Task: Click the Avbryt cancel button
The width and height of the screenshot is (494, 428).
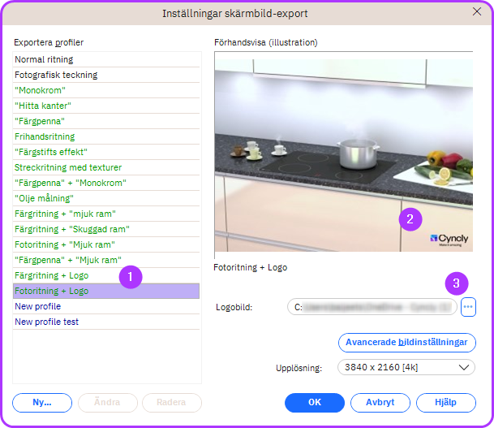Action: 380,403
